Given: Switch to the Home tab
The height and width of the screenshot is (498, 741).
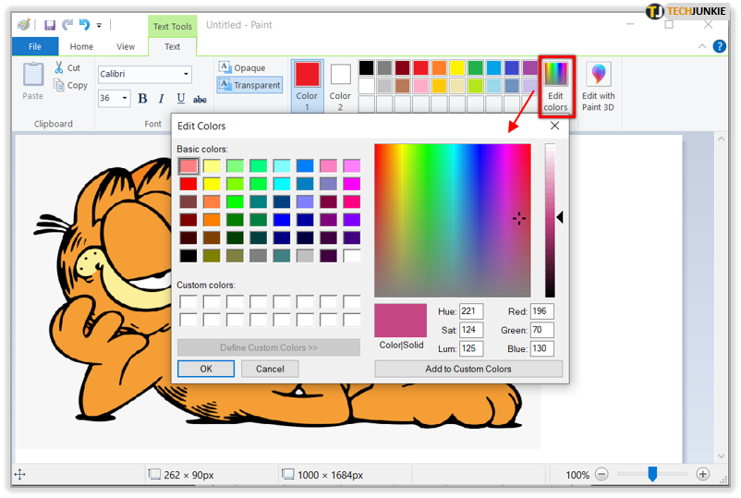Looking at the screenshot, I should click(x=81, y=46).
